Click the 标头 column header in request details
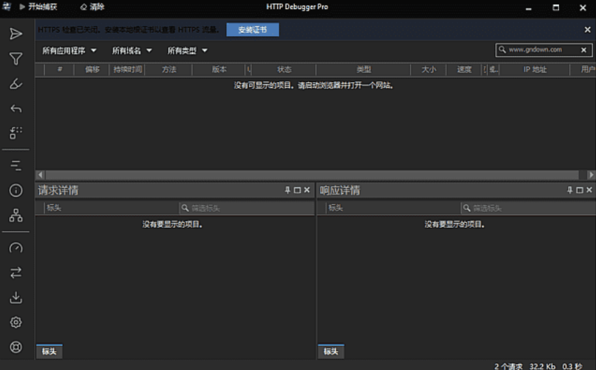The width and height of the screenshot is (596, 370). (112, 208)
